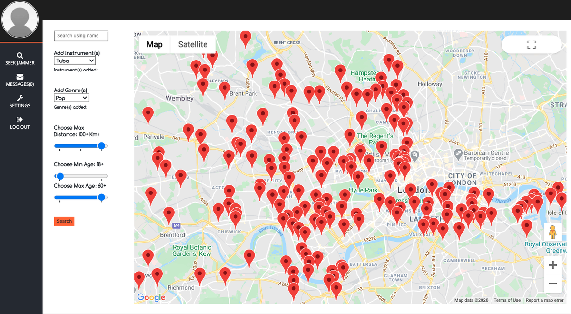The image size is (571, 314).
Task: Open the user profile avatar
Action: click(x=20, y=20)
